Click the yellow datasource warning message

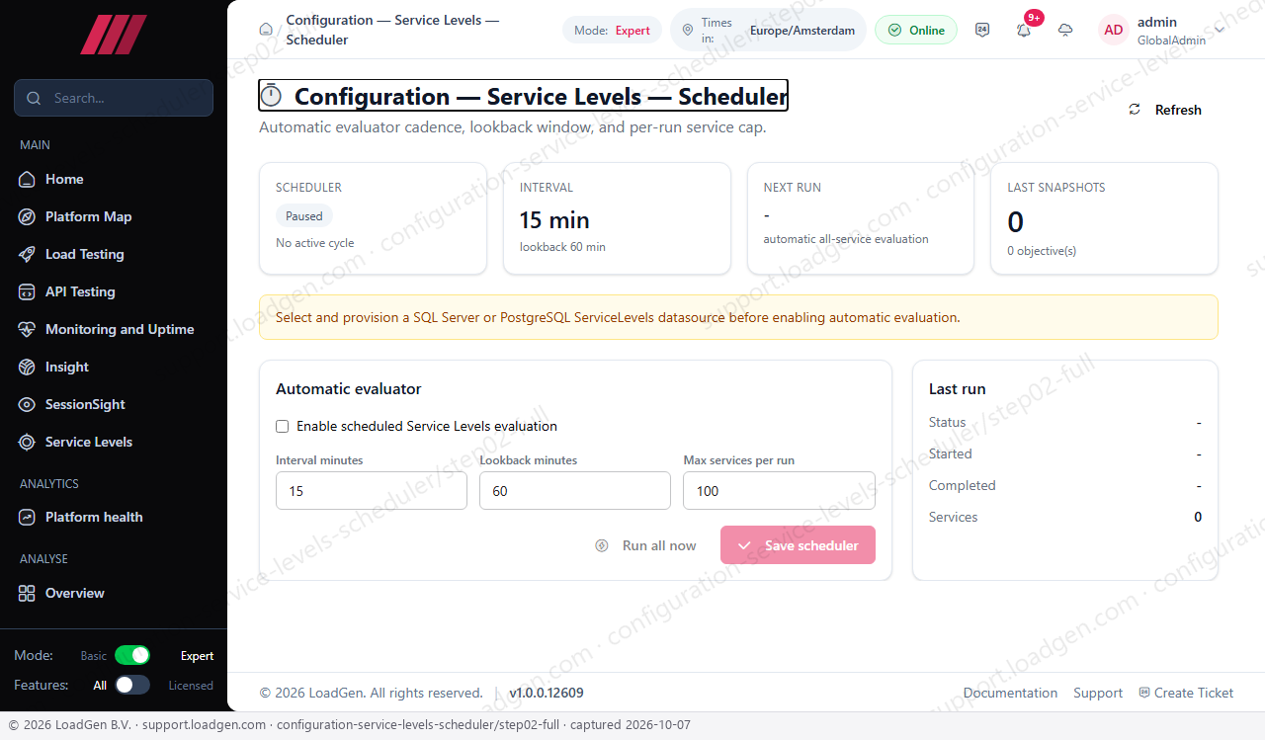[738, 317]
